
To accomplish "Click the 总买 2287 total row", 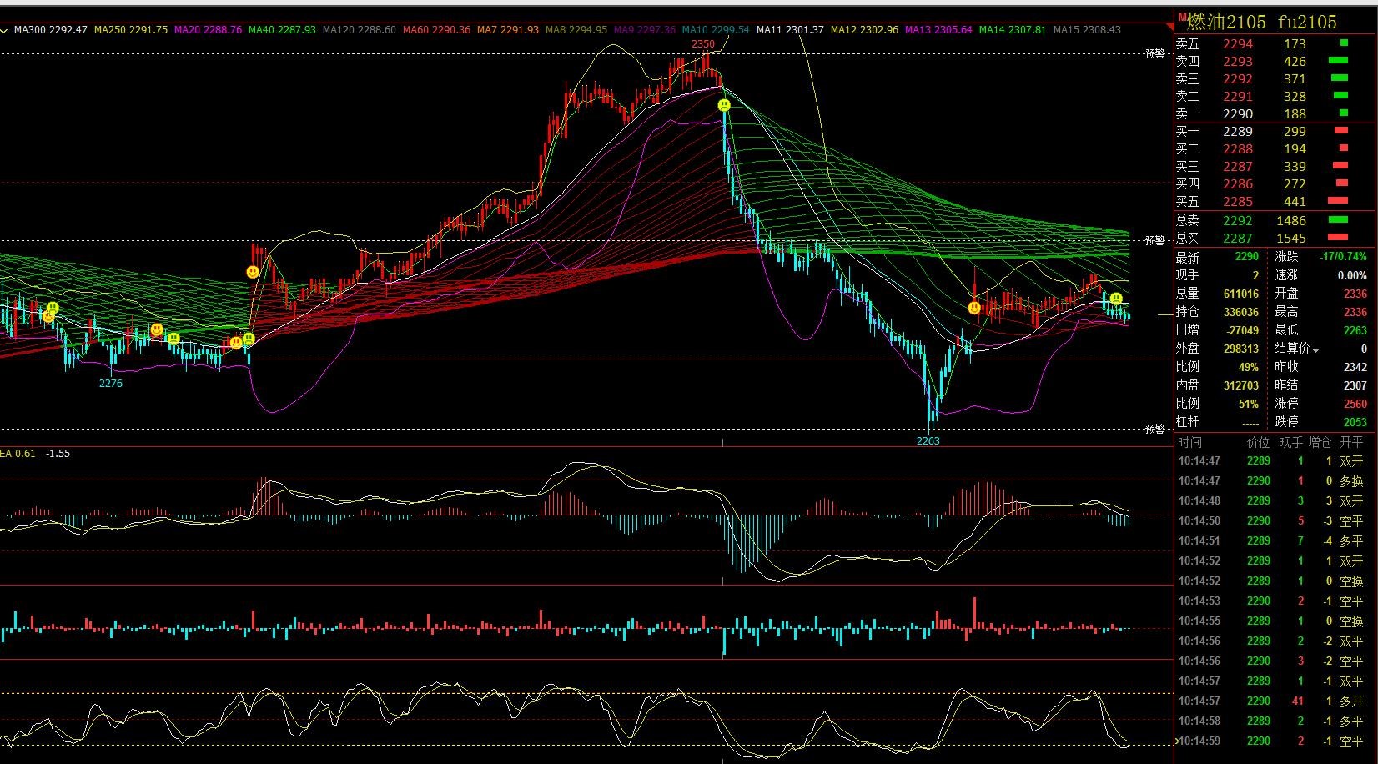I will click(x=1275, y=239).
